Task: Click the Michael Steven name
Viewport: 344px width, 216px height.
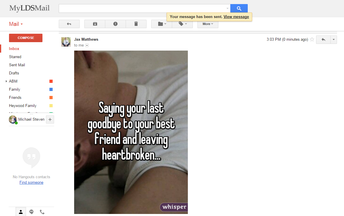Action: (x=31, y=119)
